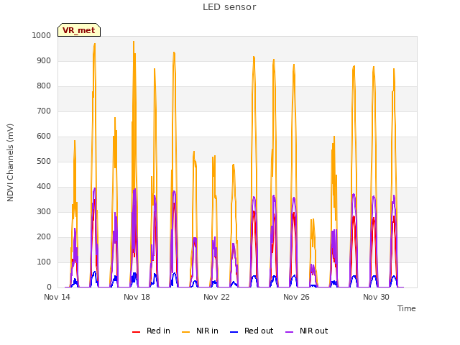The image size is (460, 345).
Task: Click the Time axis title
Action: point(407,308)
